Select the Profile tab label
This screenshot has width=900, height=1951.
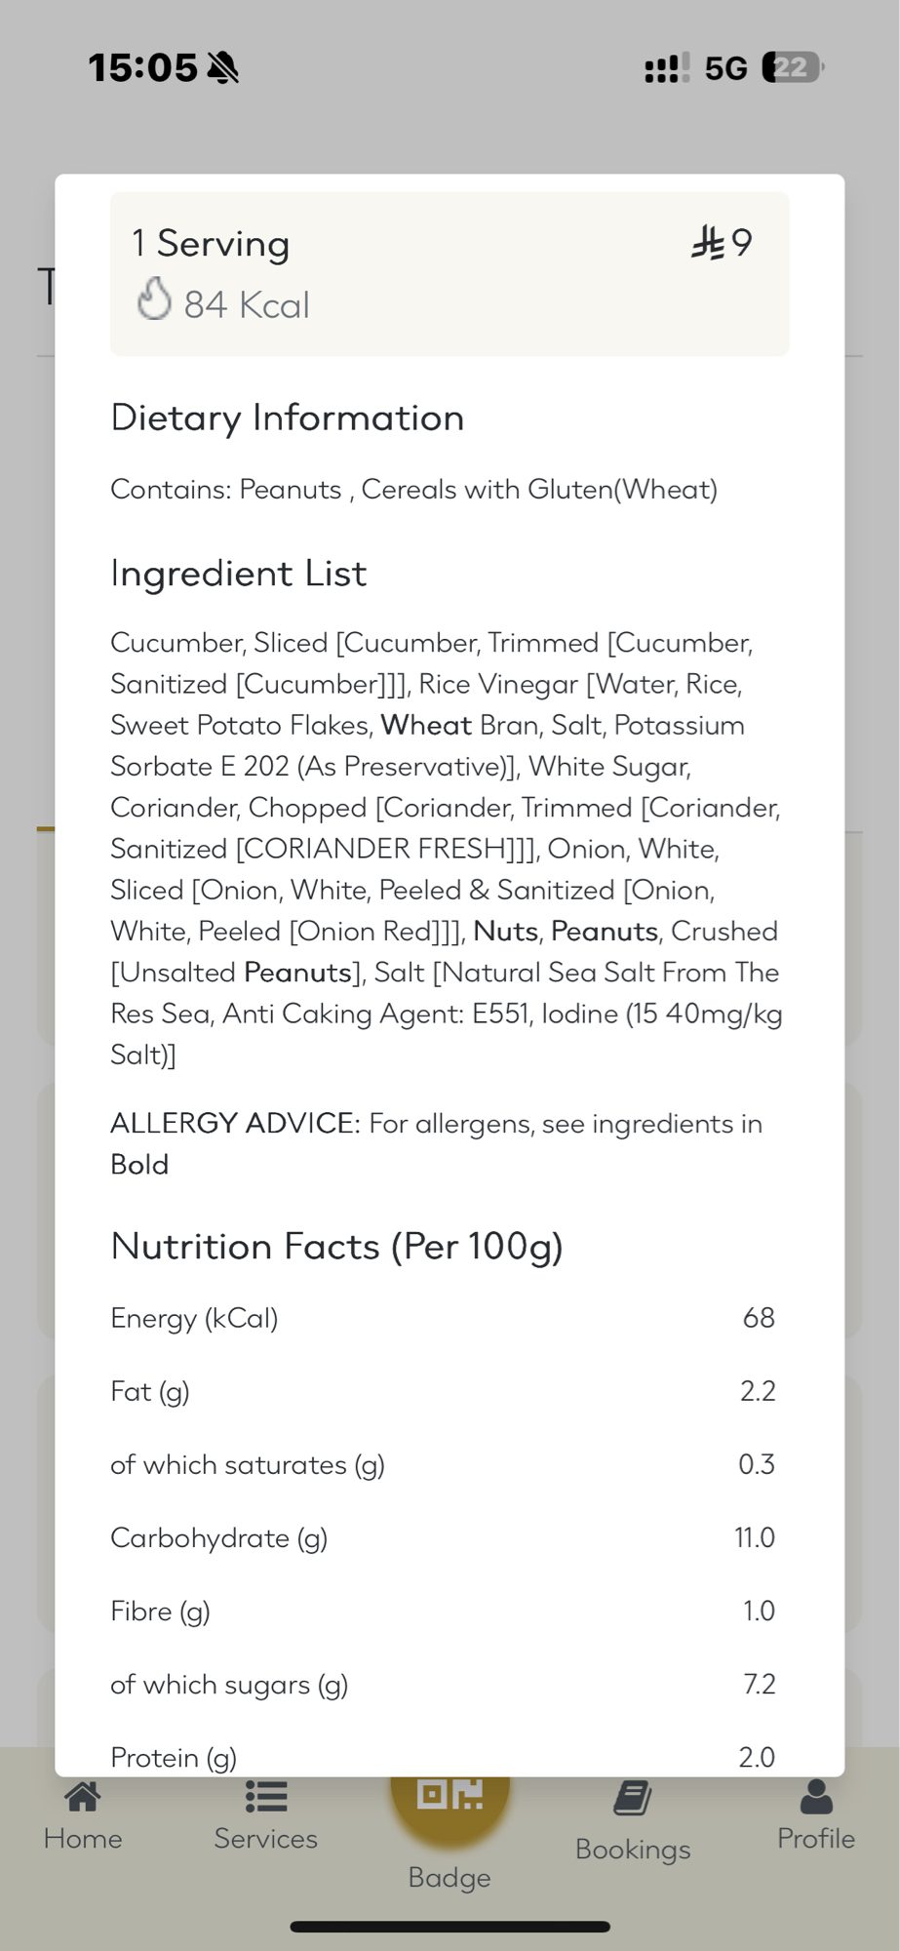[x=816, y=1839]
